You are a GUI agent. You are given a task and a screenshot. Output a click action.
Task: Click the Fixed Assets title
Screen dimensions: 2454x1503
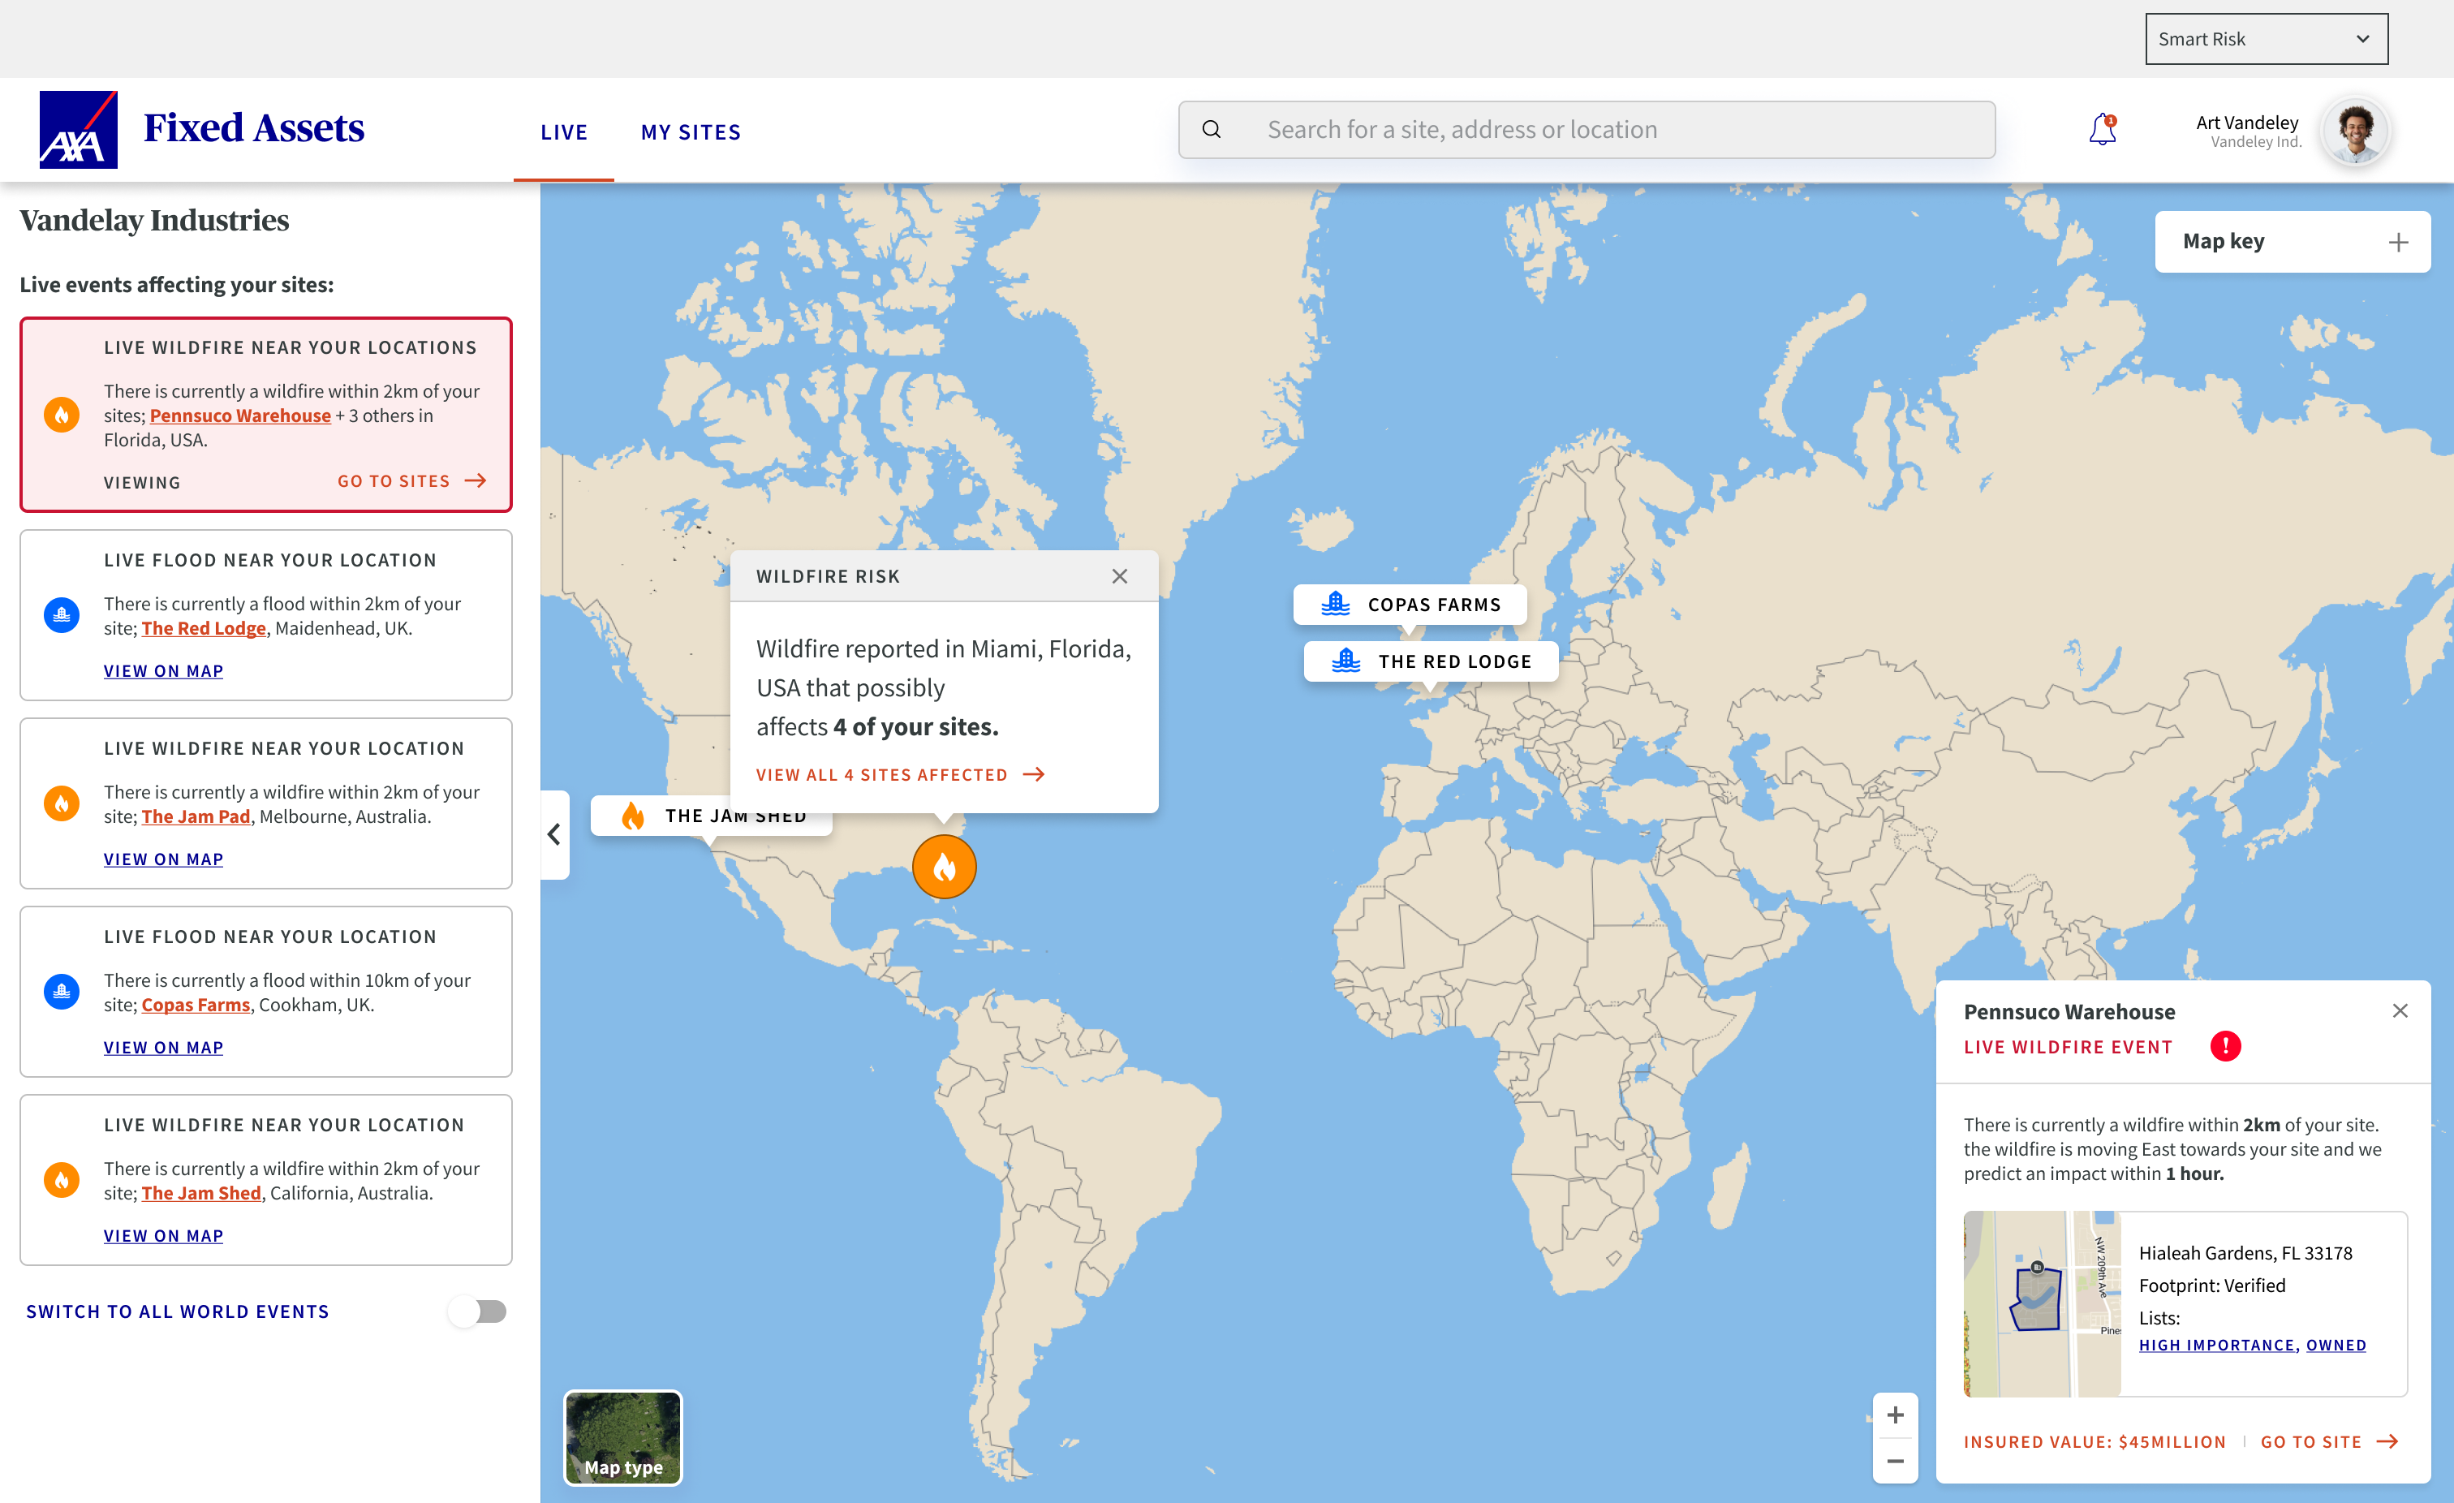[x=254, y=128]
